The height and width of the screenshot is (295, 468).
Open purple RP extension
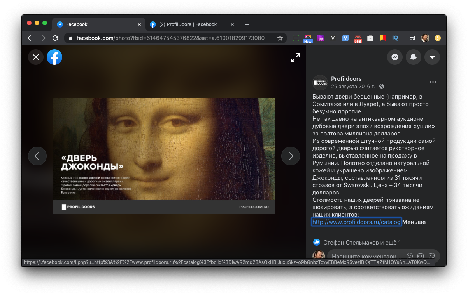321,38
